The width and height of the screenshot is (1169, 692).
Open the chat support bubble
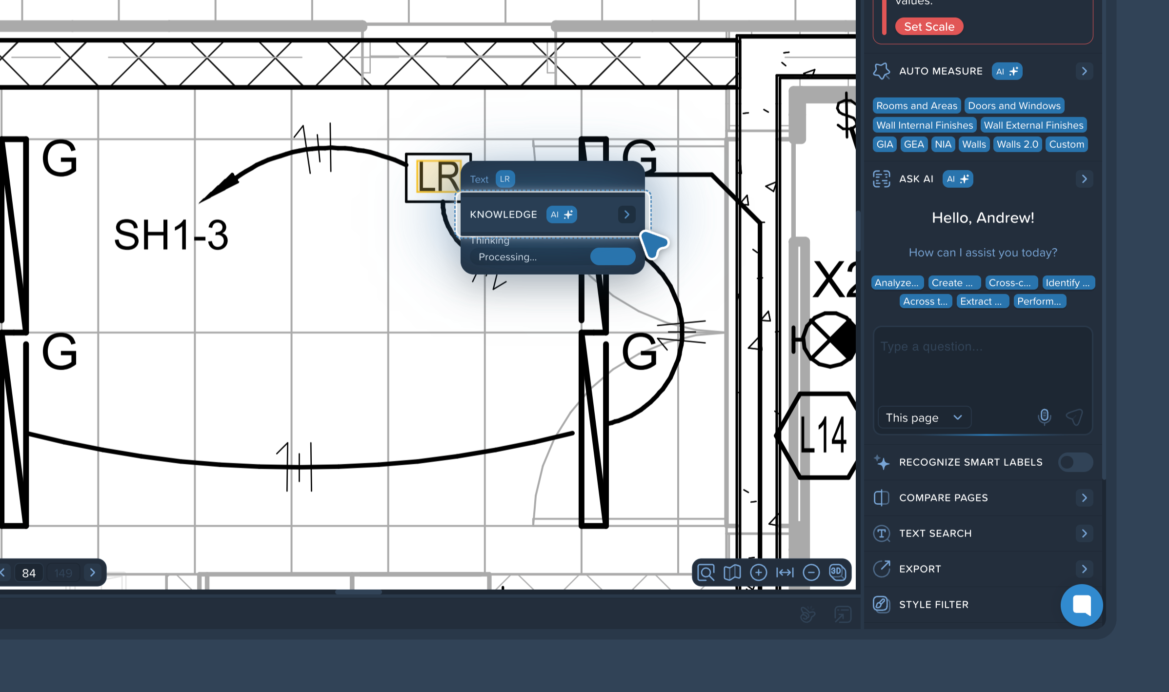click(1081, 605)
